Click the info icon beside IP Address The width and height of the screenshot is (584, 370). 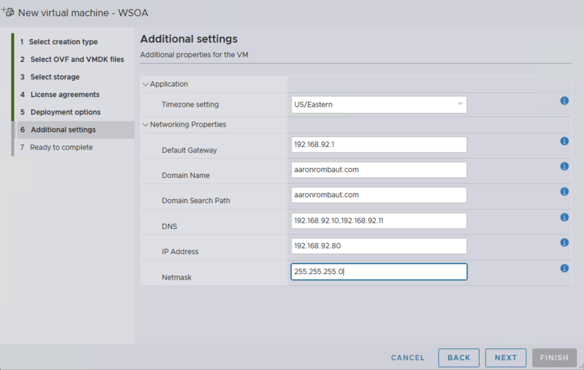[564, 242]
